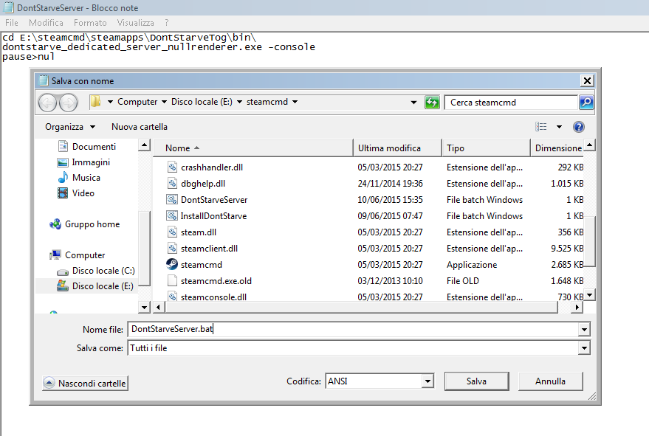The image size is (649, 436).
Task: Click the folder icon in the address bar
Action: click(x=95, y=101)
